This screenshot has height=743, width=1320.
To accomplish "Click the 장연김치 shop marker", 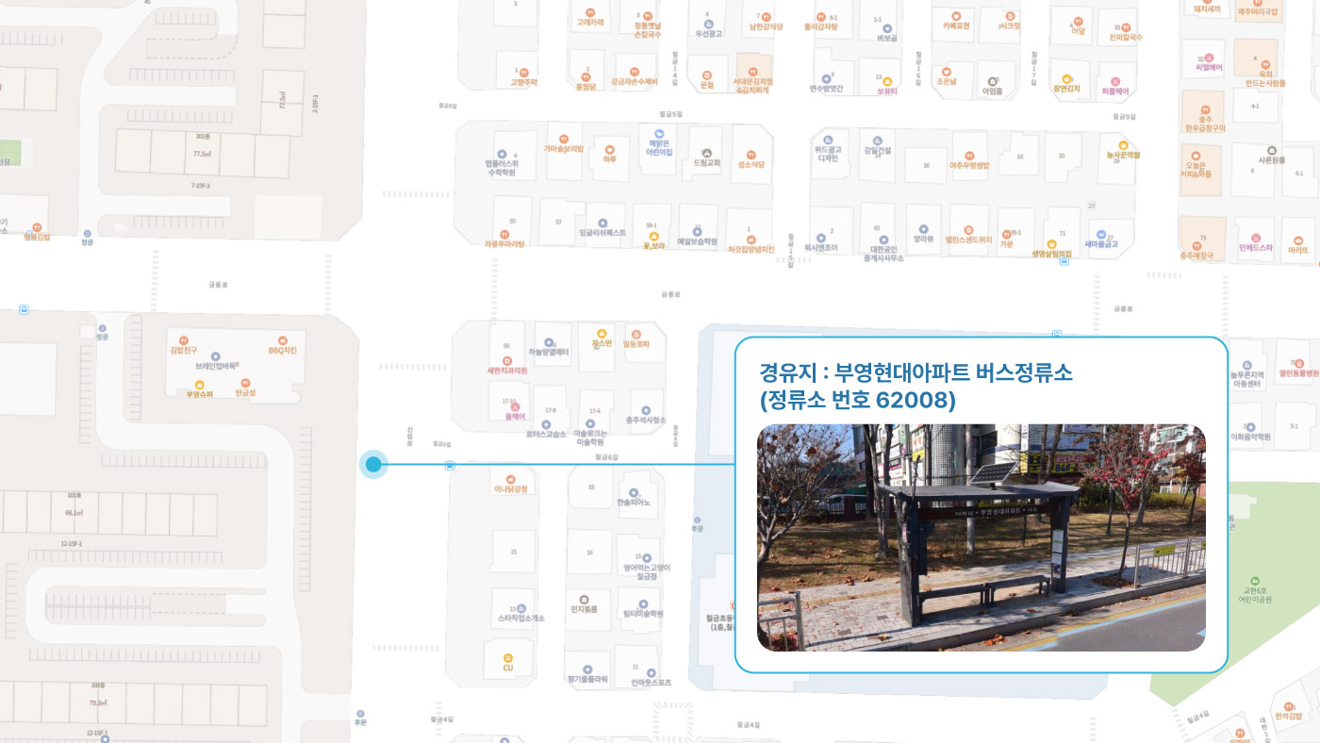I will pos(1066,79).
